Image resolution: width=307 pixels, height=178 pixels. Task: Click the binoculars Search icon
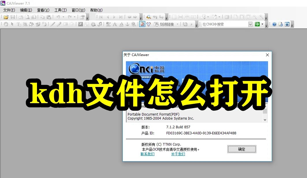pos(149,17)
